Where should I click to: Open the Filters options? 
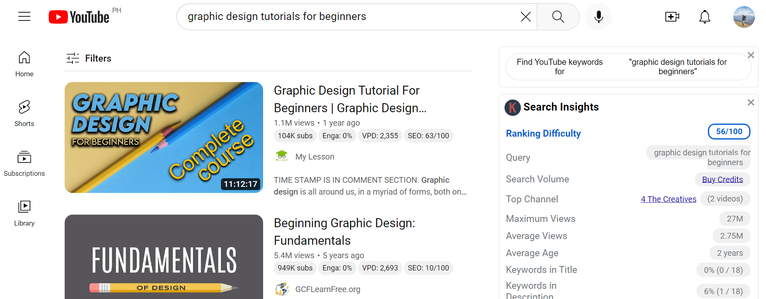click(89, 58)
